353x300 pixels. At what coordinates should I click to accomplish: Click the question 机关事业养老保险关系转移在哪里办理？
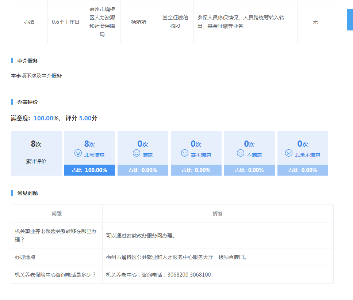(56, 235)
